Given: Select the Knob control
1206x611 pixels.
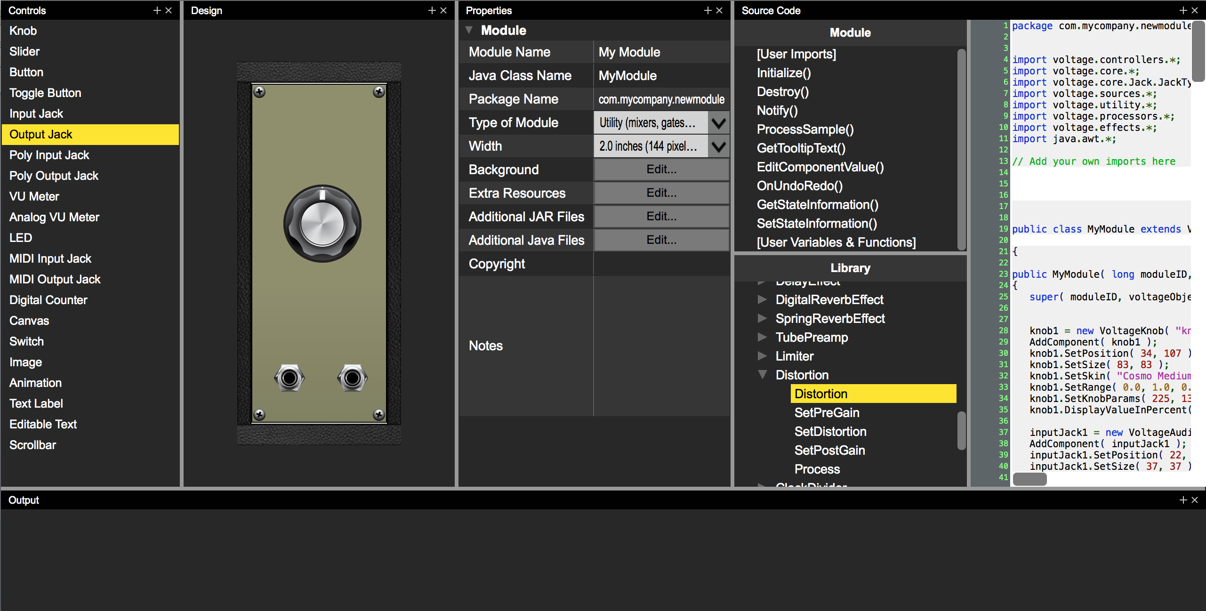Looking at the screenshot, I should pyautogui.click(x=23, y=30).
